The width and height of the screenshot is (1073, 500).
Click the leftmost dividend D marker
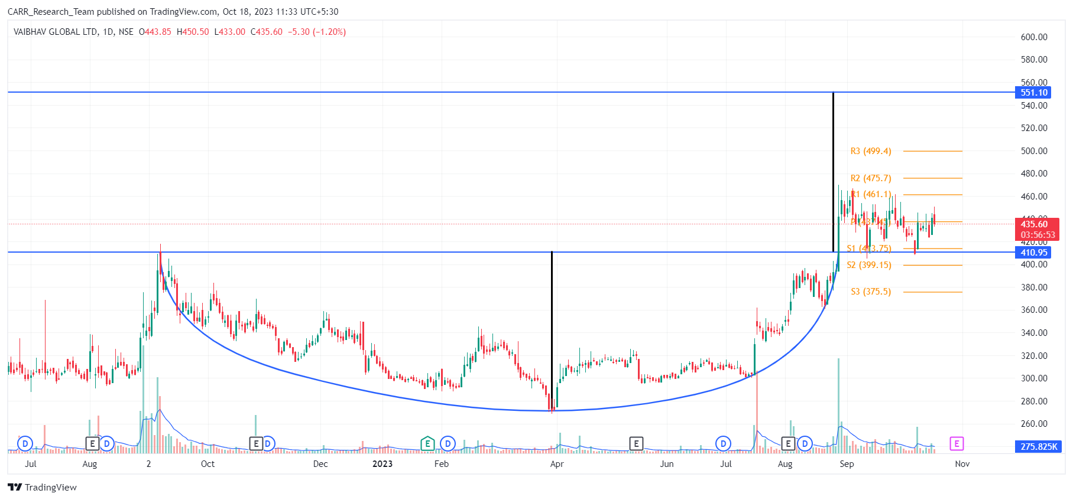[25, 443]
